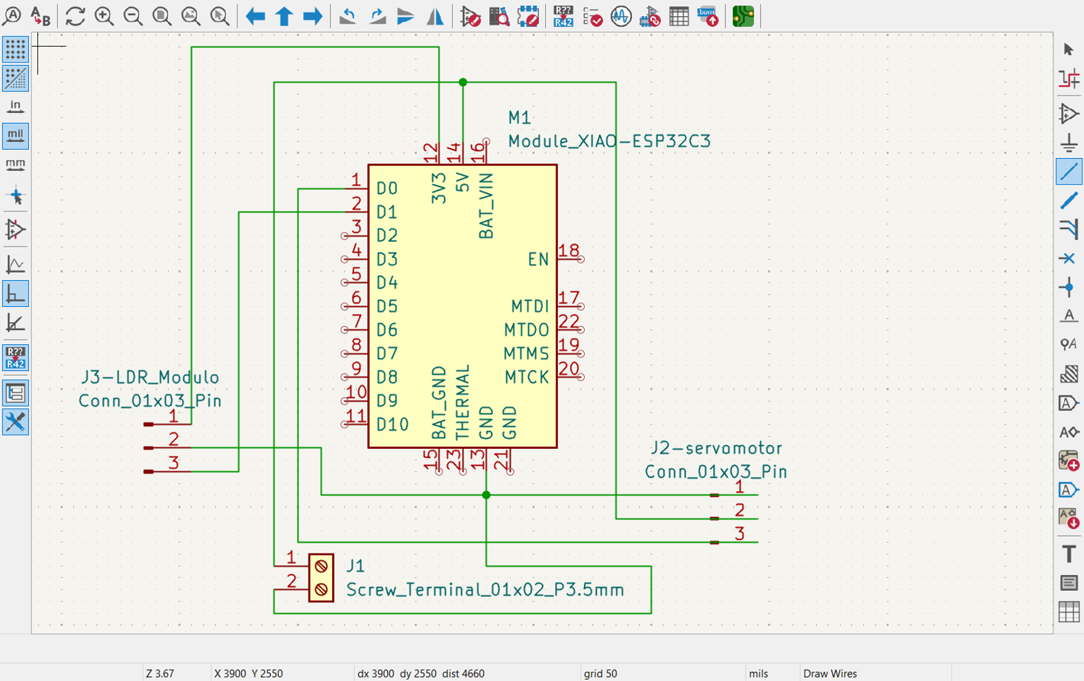Toggle the grid display
The image size is (1084, 681).
pyautogui.click(x=16, y=48)
